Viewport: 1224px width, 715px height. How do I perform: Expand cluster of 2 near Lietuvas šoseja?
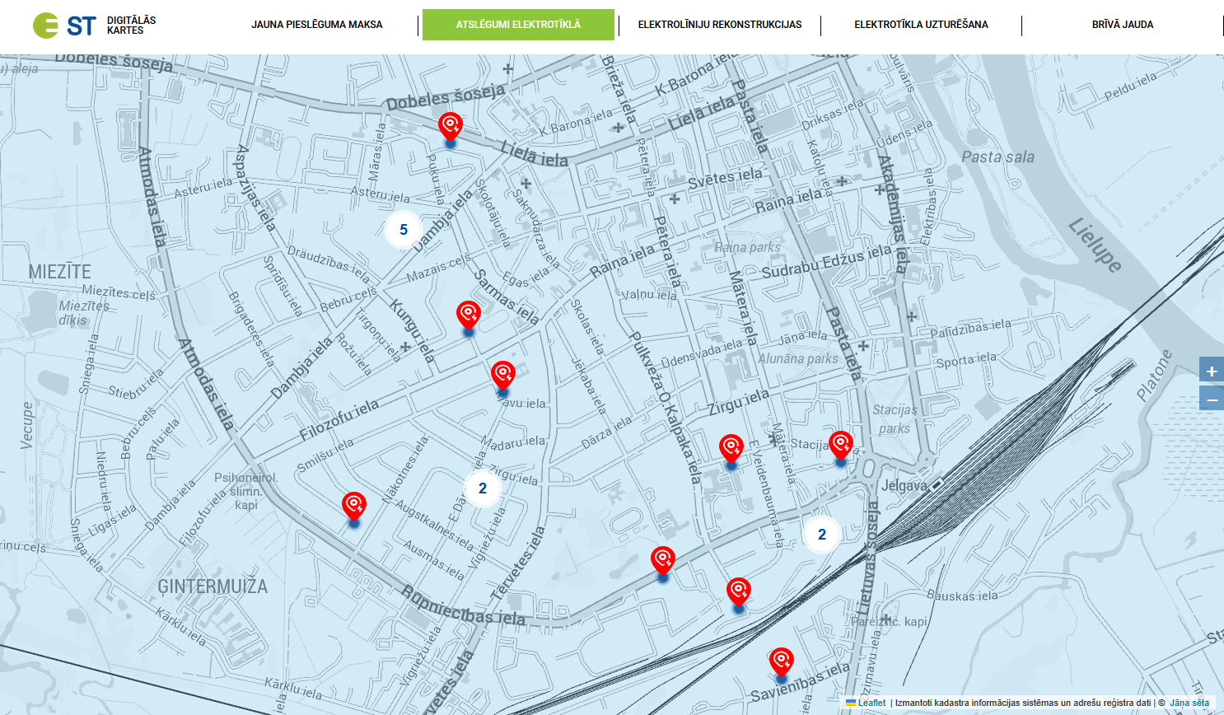[821, 535]
